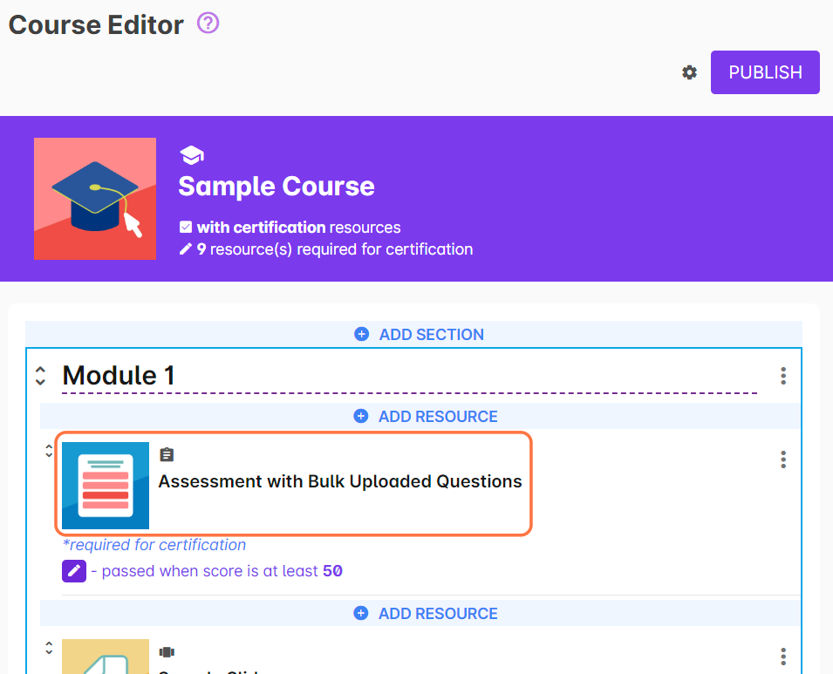Click the Sample Course cover thumbnail
Image resolution: width=833 pixels, height=674 pixels.
tap(95, 199)
